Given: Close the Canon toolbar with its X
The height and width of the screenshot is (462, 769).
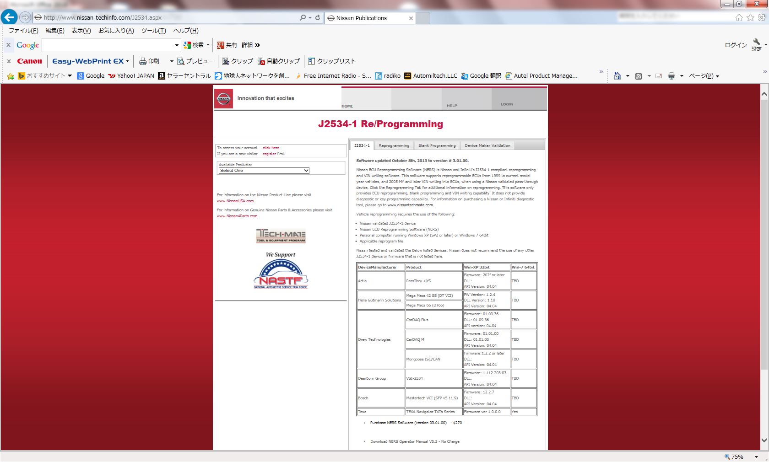Looking at the screenshot, I should 8,61.
